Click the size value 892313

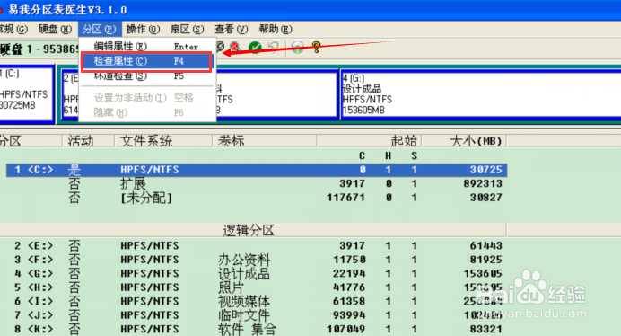tap(483, 183)
